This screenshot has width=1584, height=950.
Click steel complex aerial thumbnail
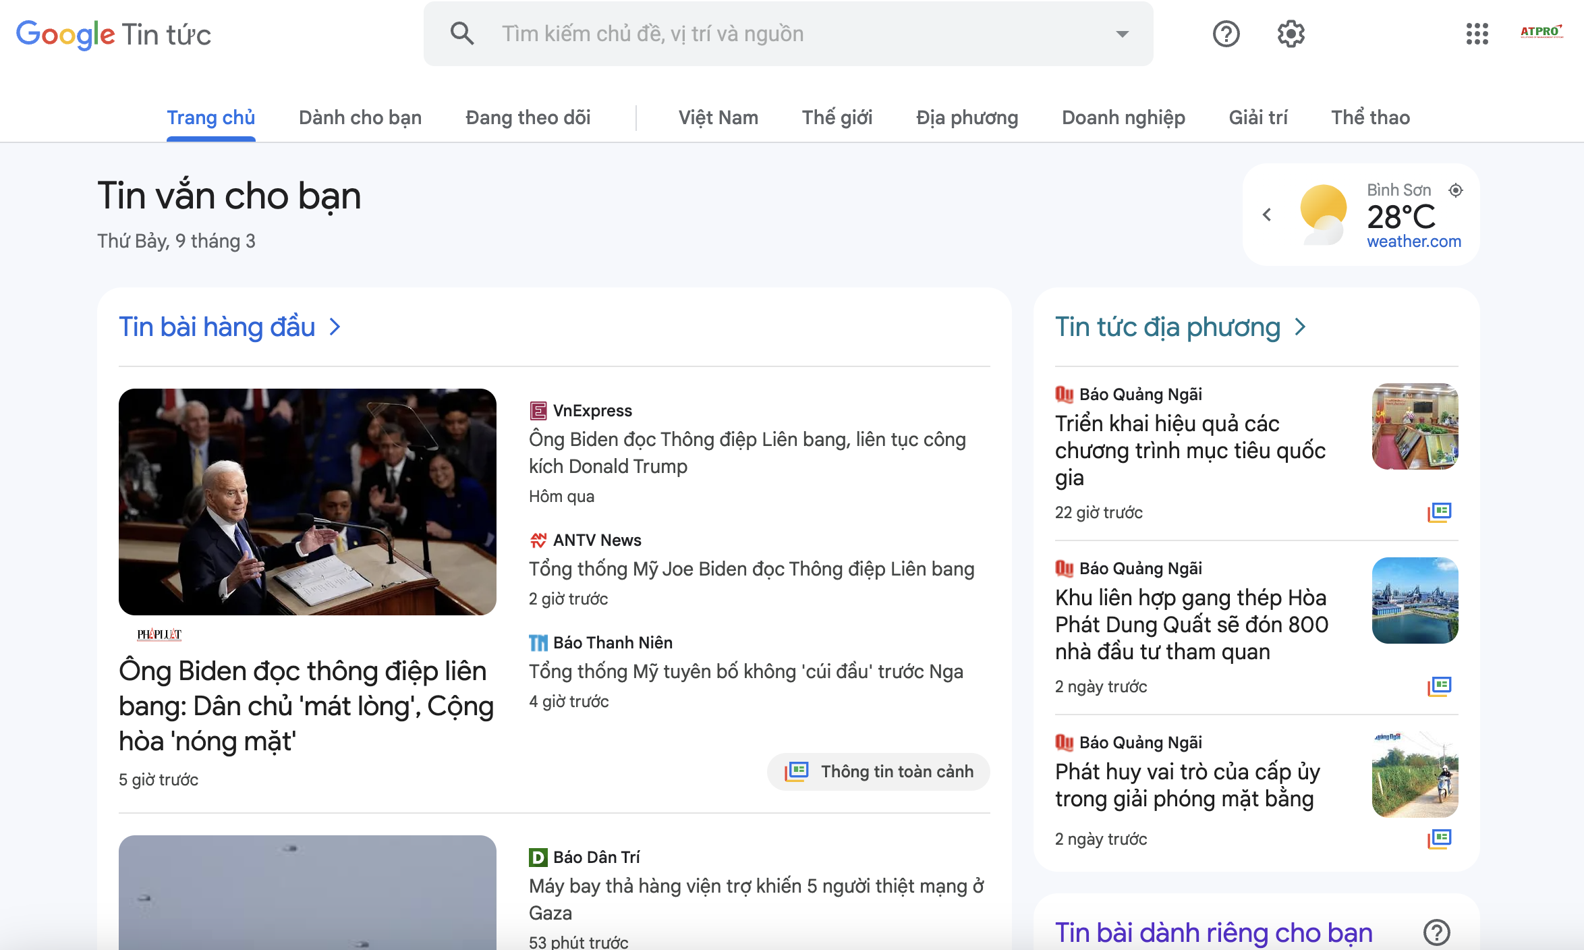coord(1415,600)
